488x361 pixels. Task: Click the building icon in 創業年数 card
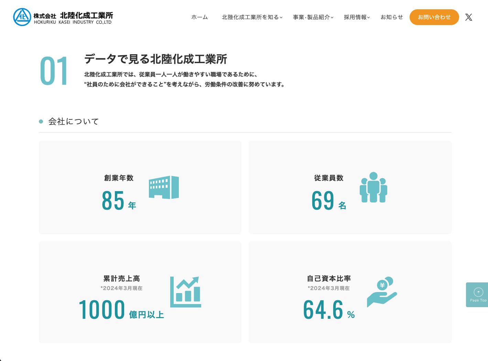(164, 188)
